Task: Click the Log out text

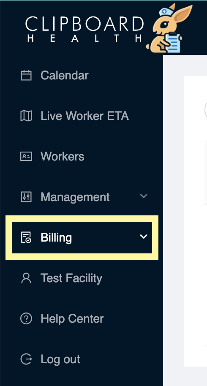Action: pyautogui.click(x=60, y=359)
